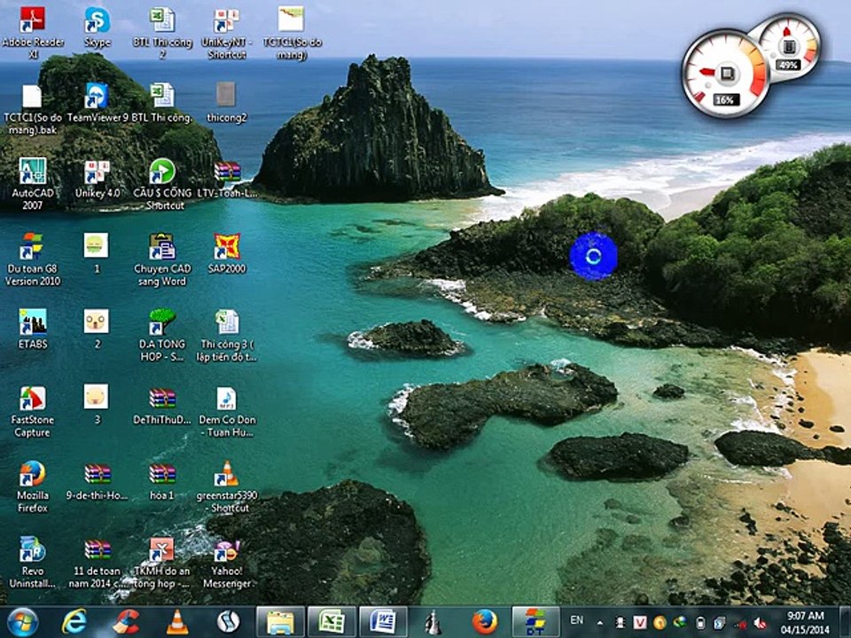Select the image file named 3
This screenshot has height=638, width=851.
96,397
